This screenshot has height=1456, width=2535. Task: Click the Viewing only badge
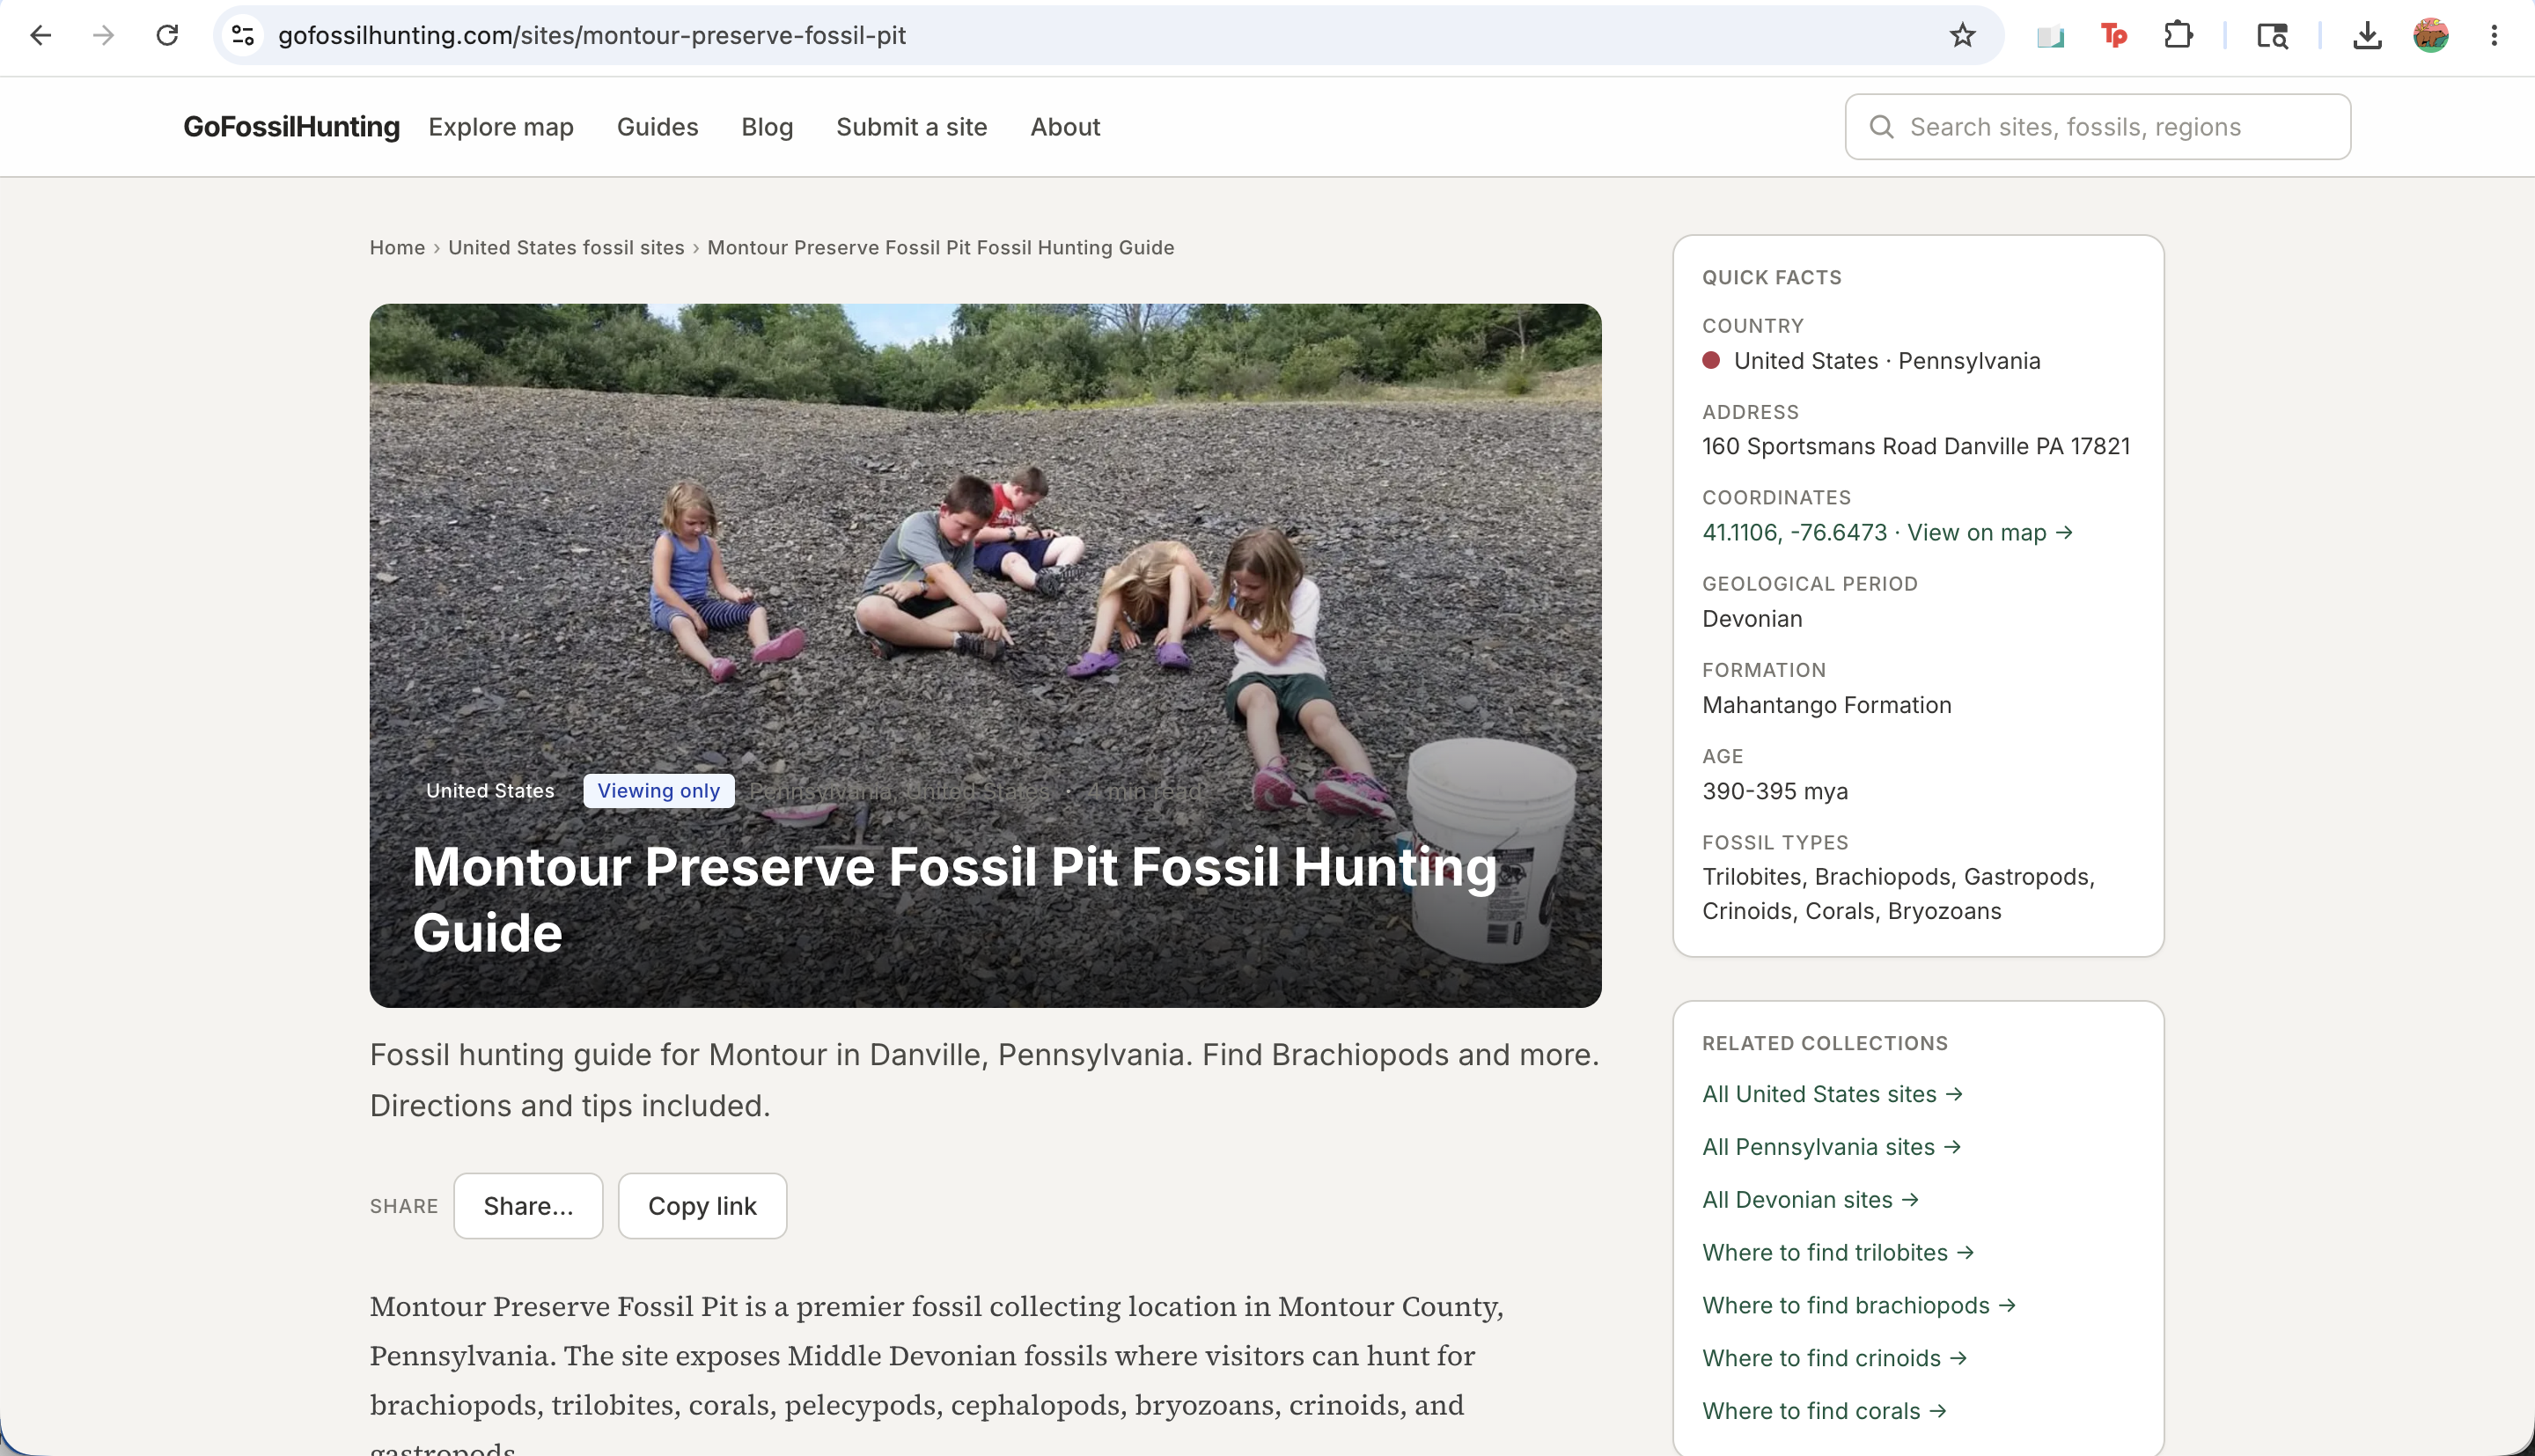pos(658,791)
